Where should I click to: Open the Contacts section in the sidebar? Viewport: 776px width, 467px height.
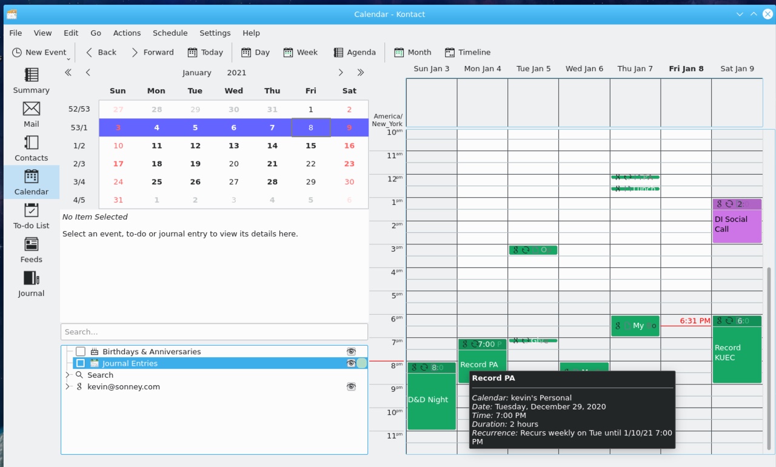tap(30, 149)
